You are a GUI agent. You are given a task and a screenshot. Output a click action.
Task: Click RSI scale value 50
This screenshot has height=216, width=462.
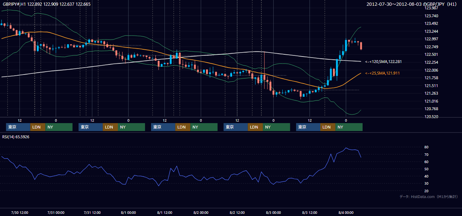[x=426, y=169]
